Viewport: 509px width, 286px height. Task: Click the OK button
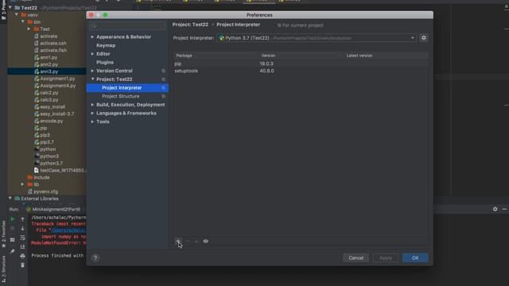coord(415,258)
